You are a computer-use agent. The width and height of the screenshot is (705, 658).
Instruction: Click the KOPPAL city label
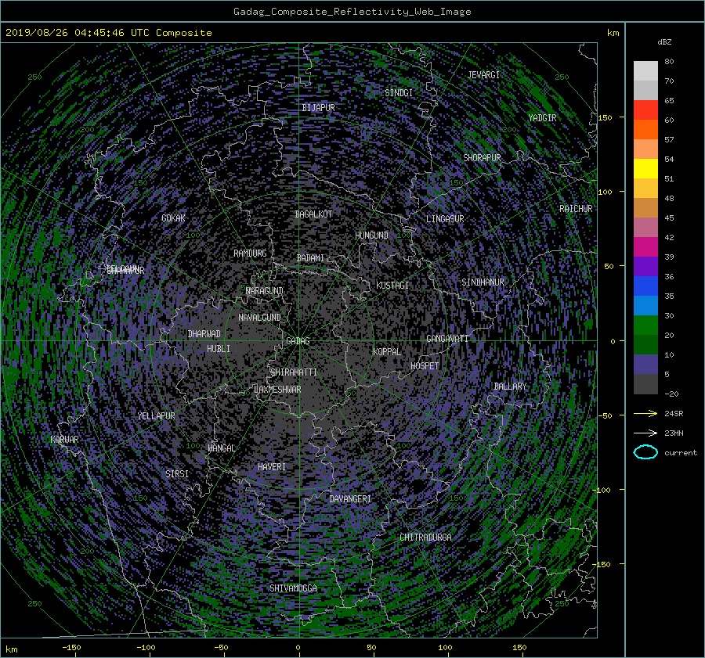pyautogui.click(x=387, y=352)
